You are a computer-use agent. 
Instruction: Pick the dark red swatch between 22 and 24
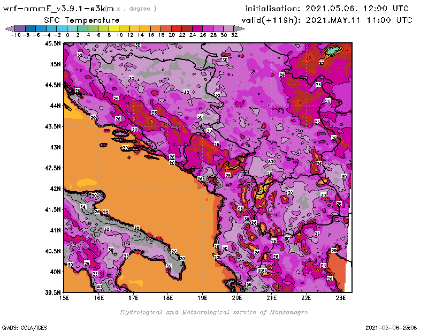(x=186, y=28)
